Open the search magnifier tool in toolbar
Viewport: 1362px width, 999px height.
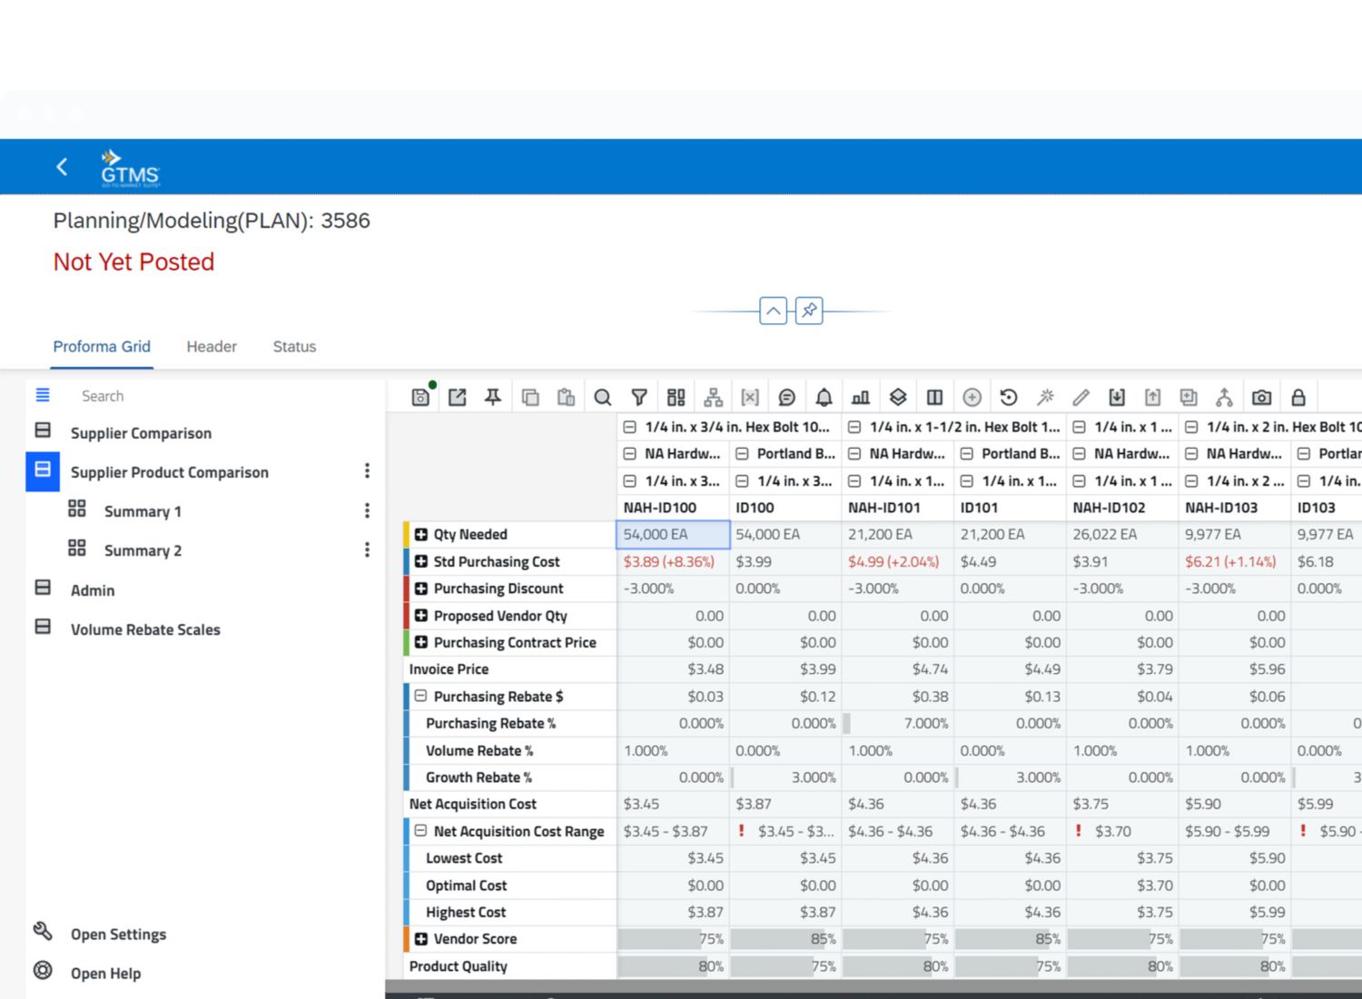coord(602,397)
